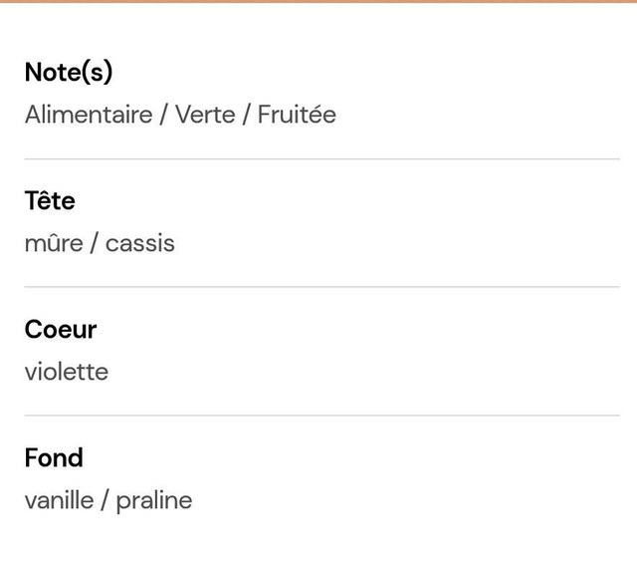637x568 pixels.
Task: Click the mûre note
Action: click(x=54, y=243)
